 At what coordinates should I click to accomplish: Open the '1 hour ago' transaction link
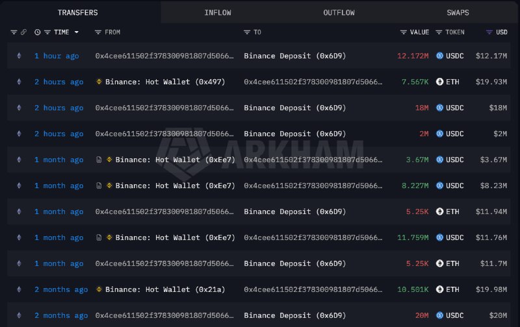pyautogui.click(x=57, y=56)
